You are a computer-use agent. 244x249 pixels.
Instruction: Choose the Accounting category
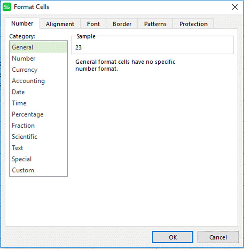(38, 81)
